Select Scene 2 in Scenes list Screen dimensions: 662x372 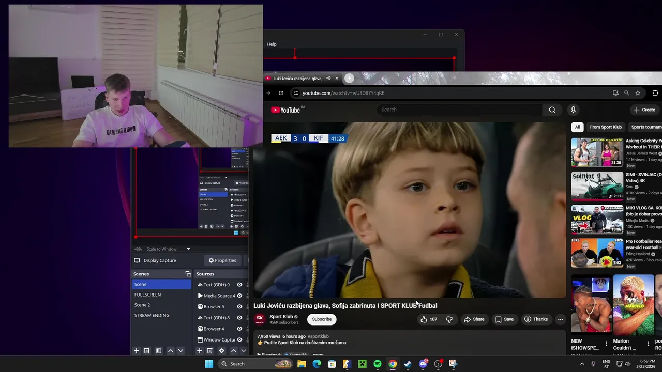[161, 305]
